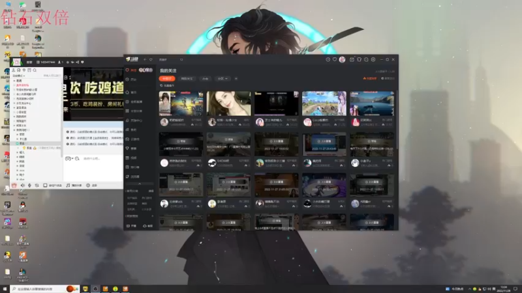Image resolution: width=522 pixels, height=293 pixels.
Task: Open 开播 start-streaming icon in Douyu sidebar footer
Action: tap(132, 226)
